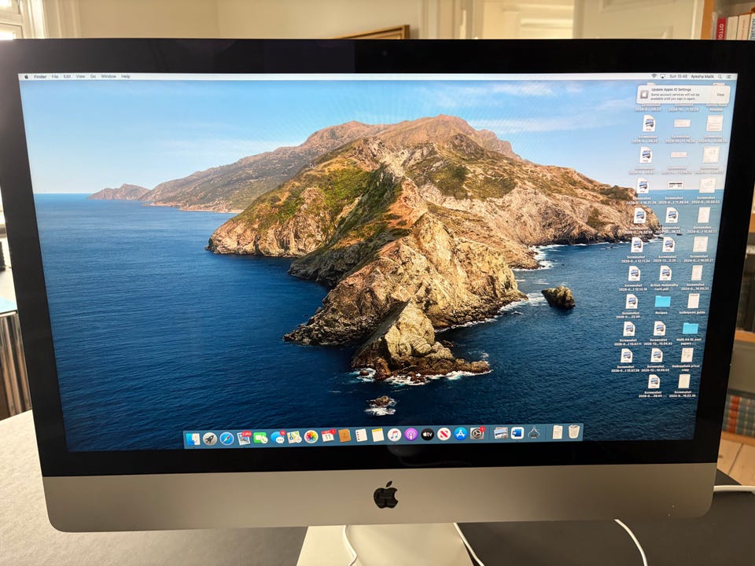Open the Window menu
The width and height of the screenshot is (755, 566).
click(109, 76)
